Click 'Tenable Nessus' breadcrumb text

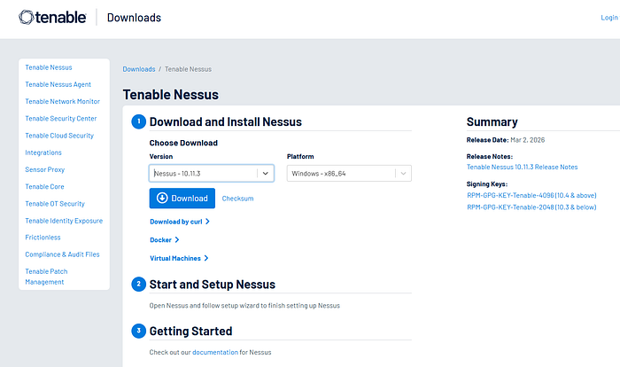pos(188,69)
